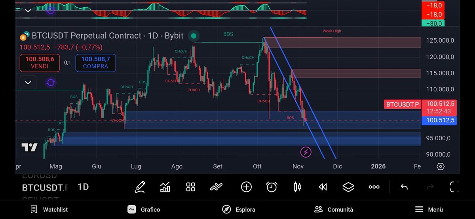This screenshot has height=219, width=475.
Task: Open the compare symbols line icon
Action: pyautogui.click(x=217, y=187)
